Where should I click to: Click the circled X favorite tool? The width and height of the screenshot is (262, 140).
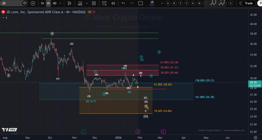(231, 3)
